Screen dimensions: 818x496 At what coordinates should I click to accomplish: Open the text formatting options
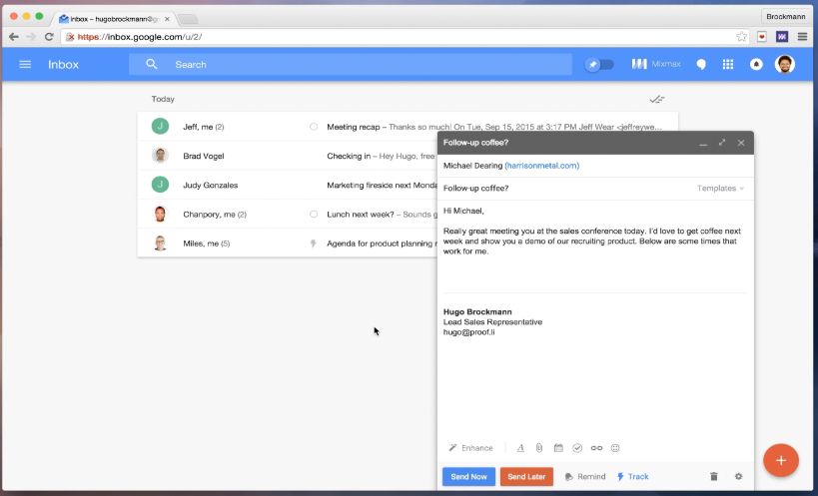pos(520,448)
